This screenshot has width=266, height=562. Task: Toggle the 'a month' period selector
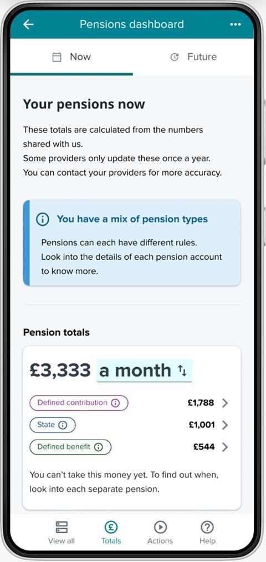coord(145,370)
